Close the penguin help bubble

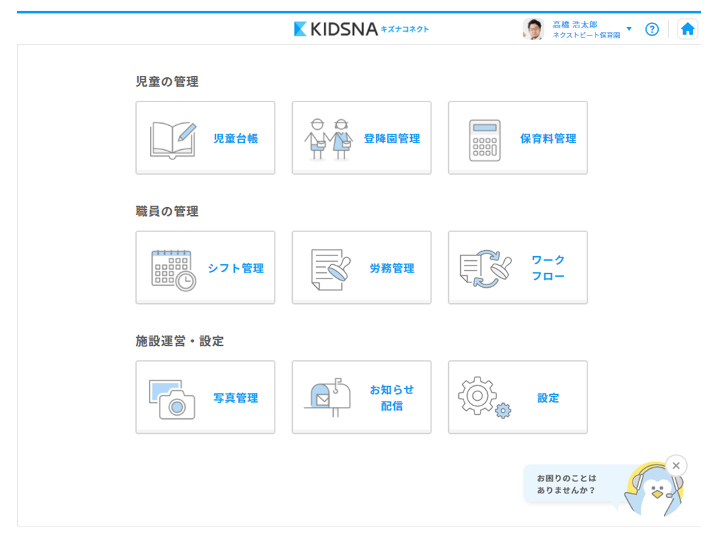676,465
